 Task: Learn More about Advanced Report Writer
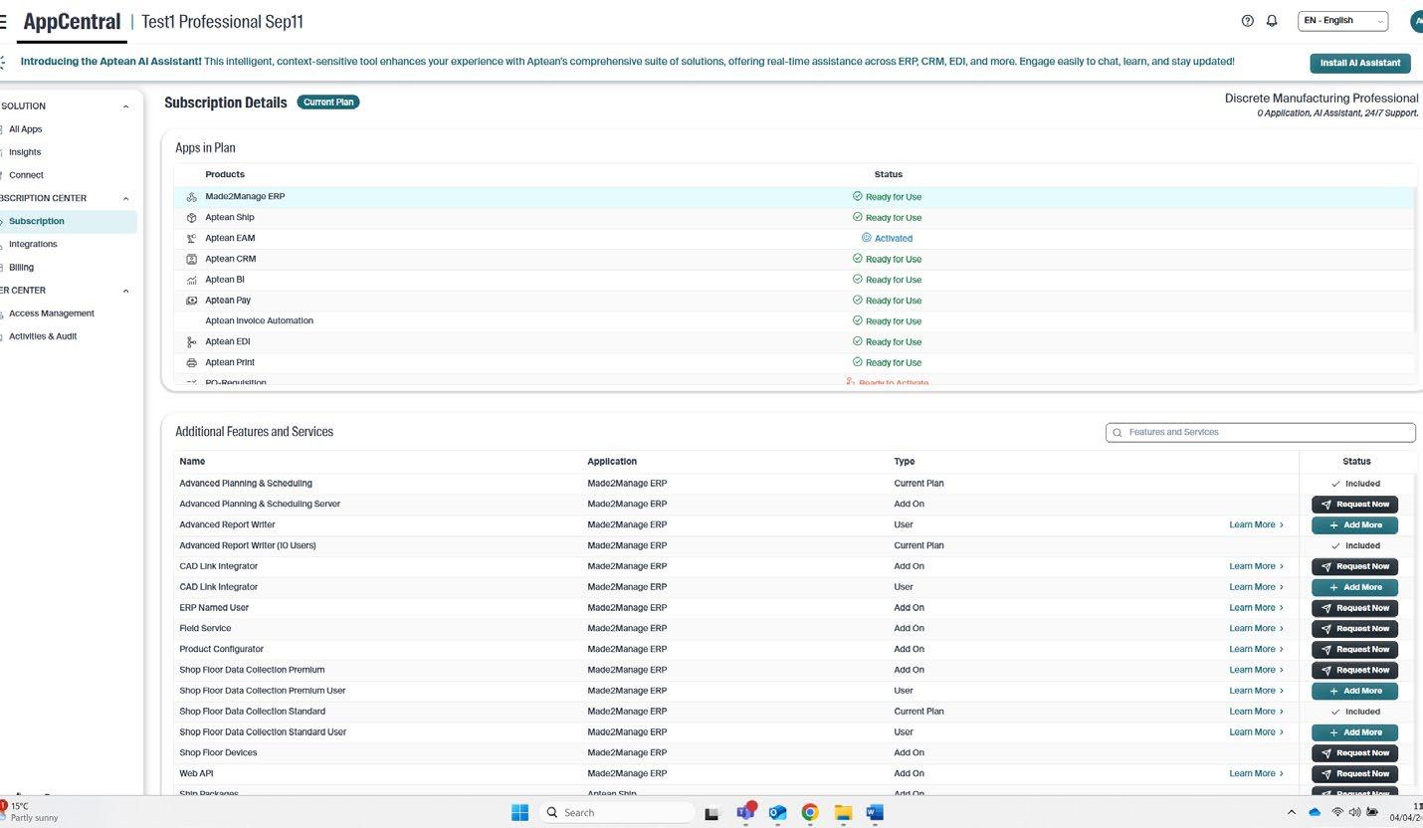[1256, 525]
